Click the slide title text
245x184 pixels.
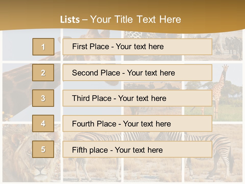[121, 19]
